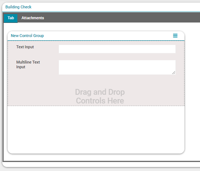Click the Building Check header bar right of the title
Viewport: 200px width, 171px height.
pos(115,7)
